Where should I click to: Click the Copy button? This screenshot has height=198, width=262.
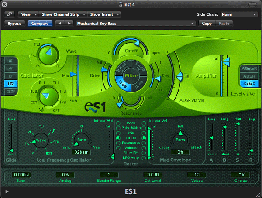[207, 23]
